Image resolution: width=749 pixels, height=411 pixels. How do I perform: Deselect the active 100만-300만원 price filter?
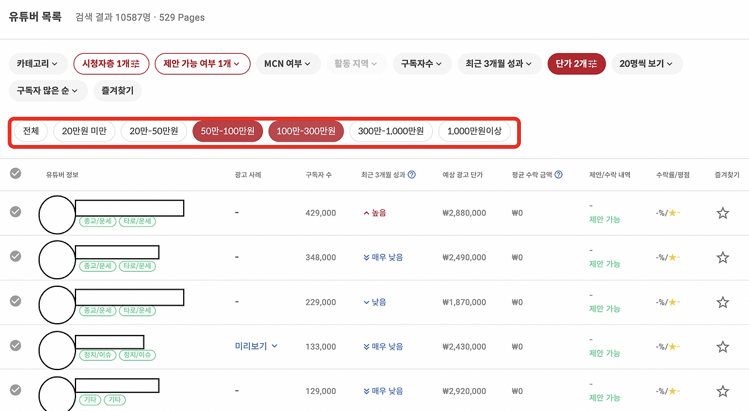[305, 131]
